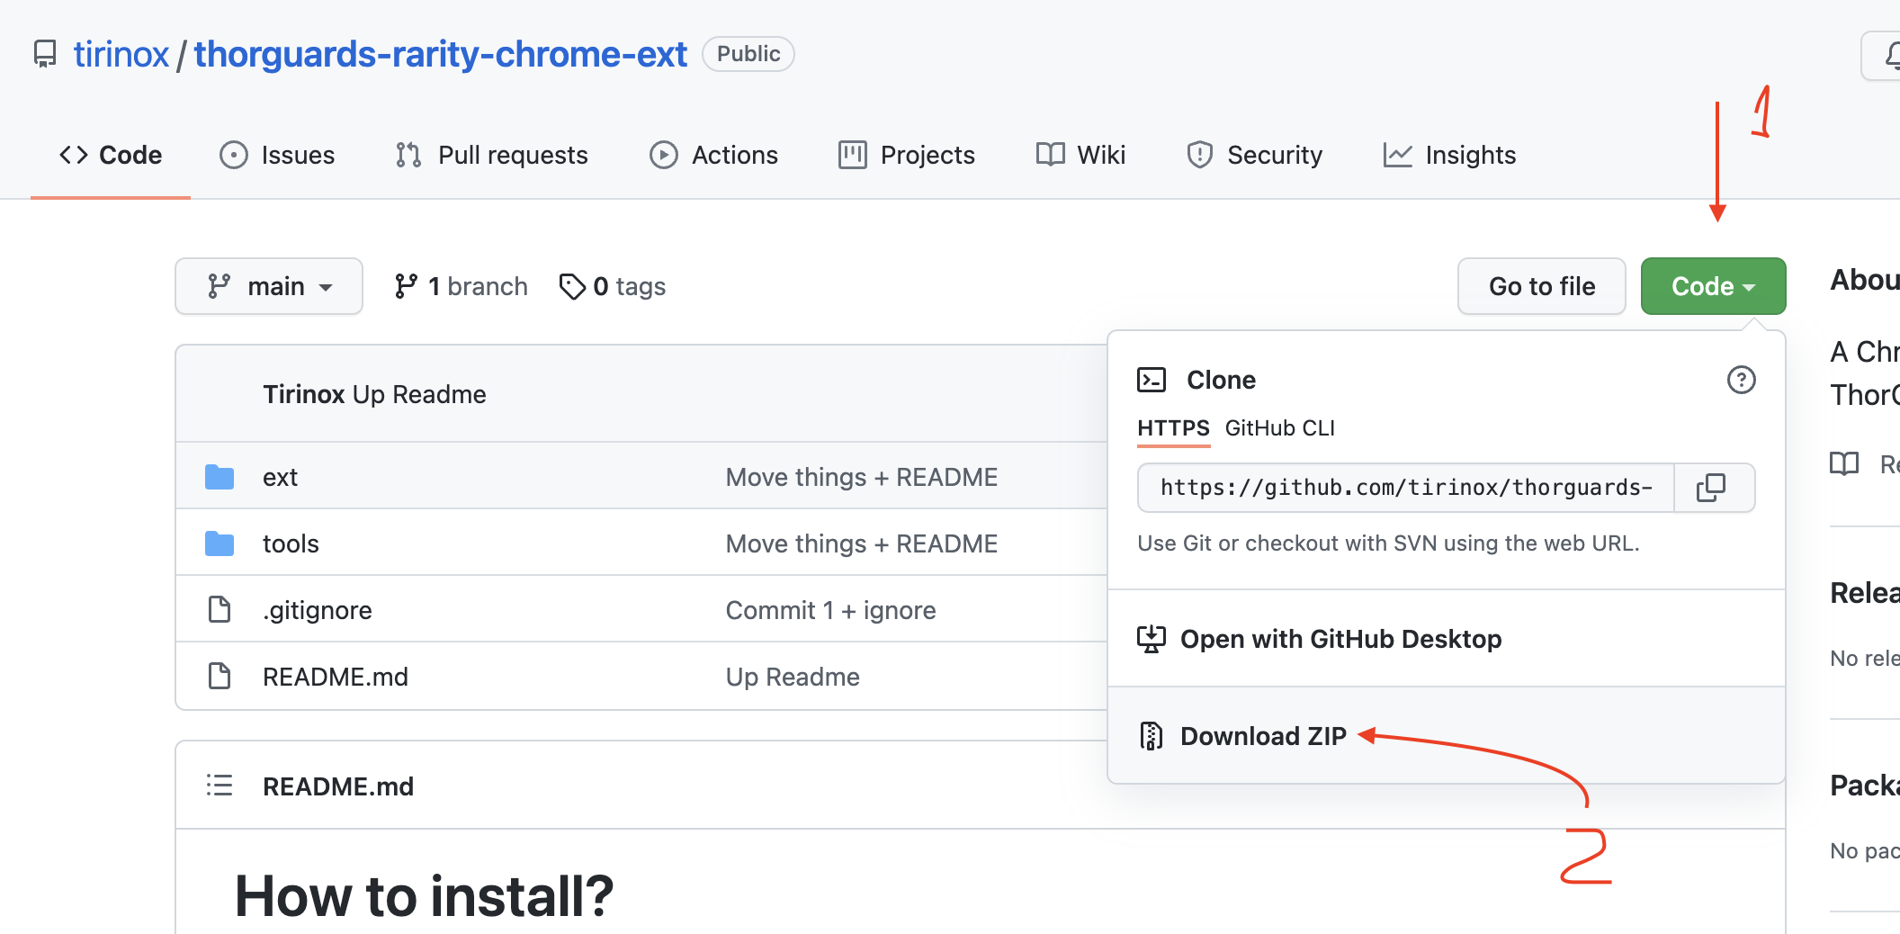View the 1 branch link
The height and width of the screenshot is (934, 1900).
tap(461, 286)
